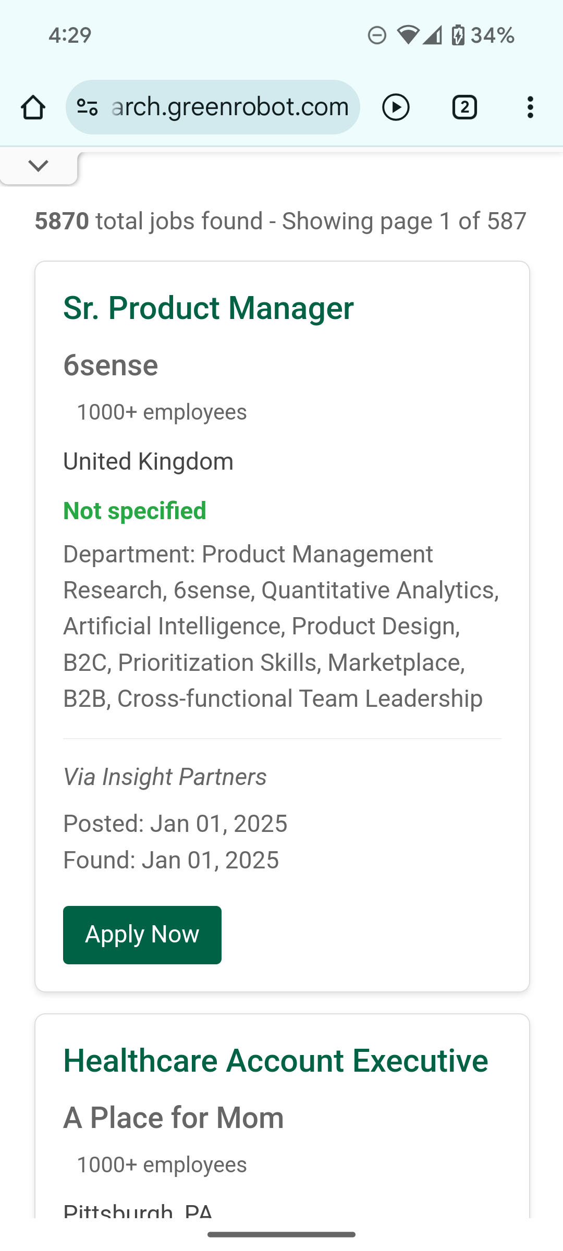This screenshot has height=1251, width=563.
Task: Open the tab switcher showing 2 tabs
Action: click(x=464, y=107)
